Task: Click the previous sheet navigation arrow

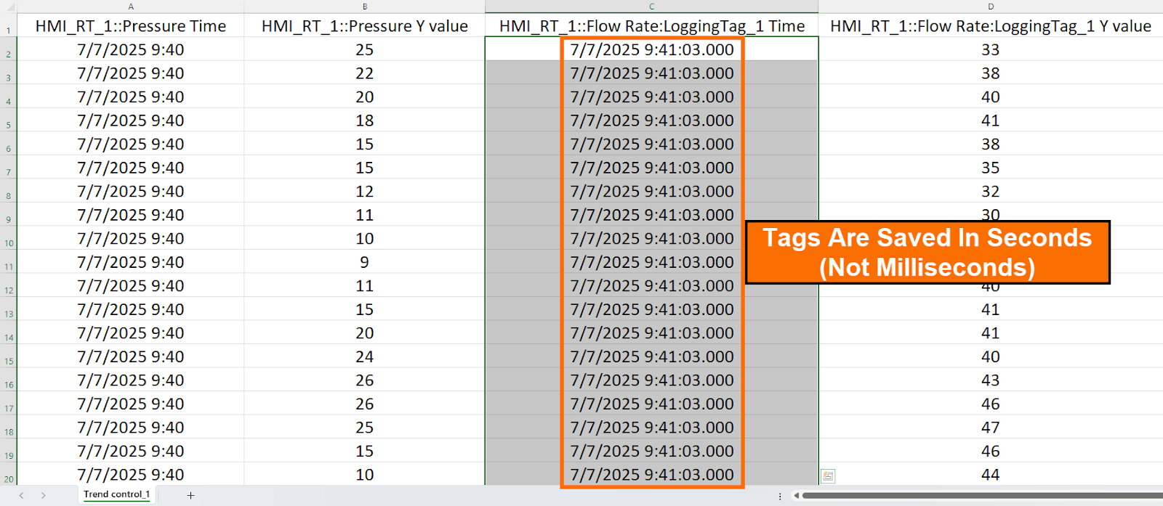Action: point(22,495)
